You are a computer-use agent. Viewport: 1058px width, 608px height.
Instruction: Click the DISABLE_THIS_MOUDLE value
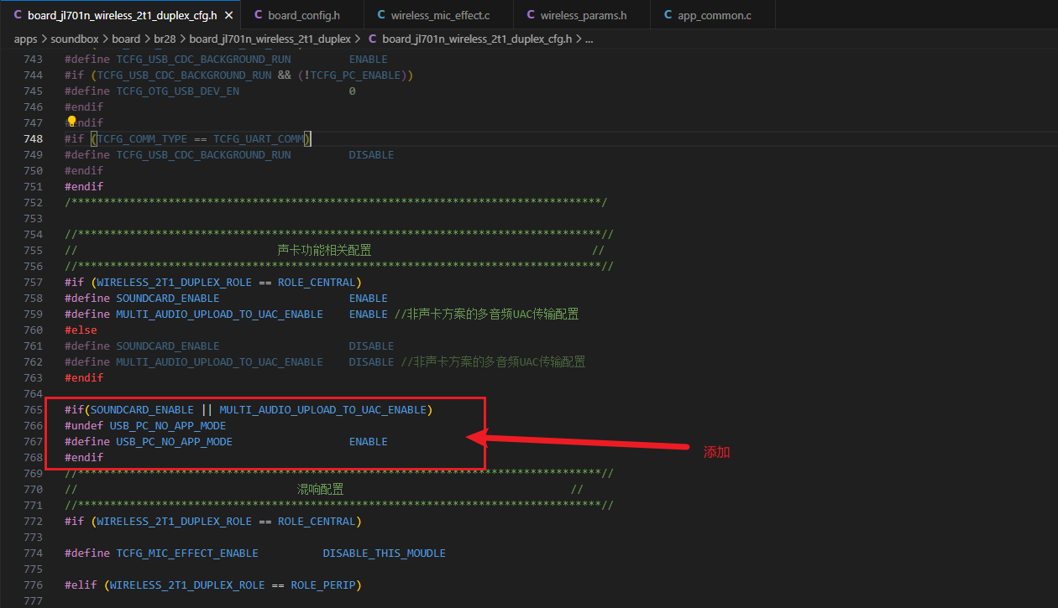click(385, 553)
